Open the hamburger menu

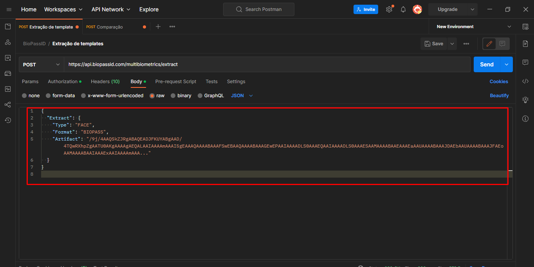(9, 9)
